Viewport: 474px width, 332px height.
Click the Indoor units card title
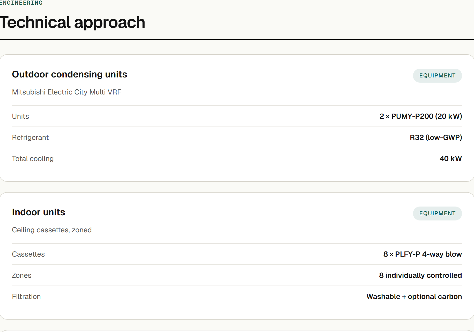pyautogui.click(x=39, y=212)
